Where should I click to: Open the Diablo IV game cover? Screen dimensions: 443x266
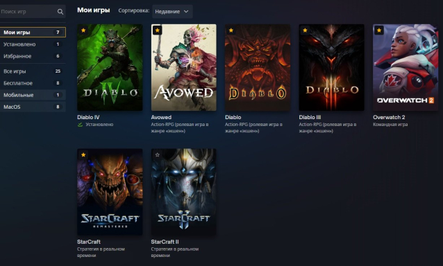click(110, 67)
